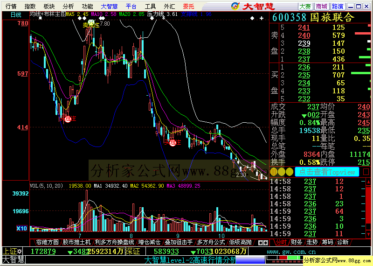Screen dimensions: 373x266
Task: Switch to the 筹码 tab
Action: click(327, 242)
